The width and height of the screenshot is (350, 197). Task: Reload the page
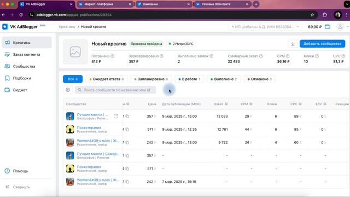click(x=21, y=15)
